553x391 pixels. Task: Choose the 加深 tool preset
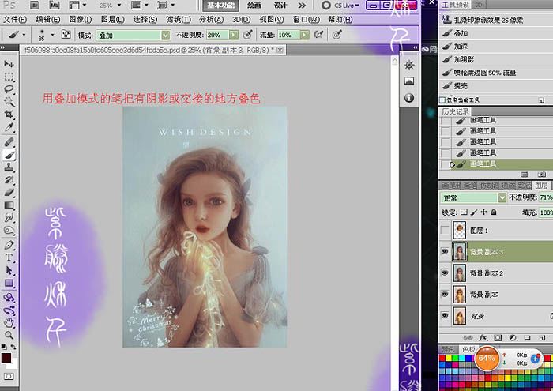495,46
